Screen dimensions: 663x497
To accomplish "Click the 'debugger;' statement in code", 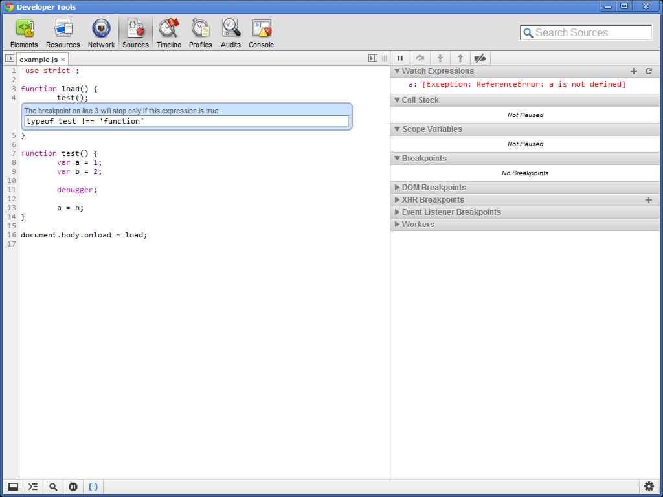I will point(77,190).
